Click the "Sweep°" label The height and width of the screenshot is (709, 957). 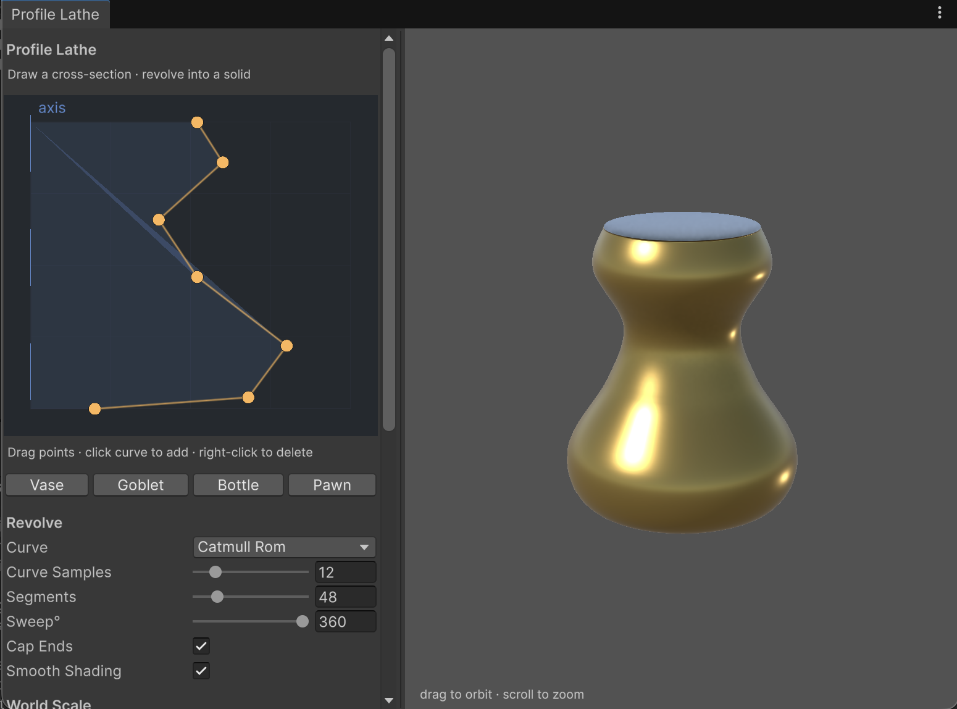click(x=33, y=621)
